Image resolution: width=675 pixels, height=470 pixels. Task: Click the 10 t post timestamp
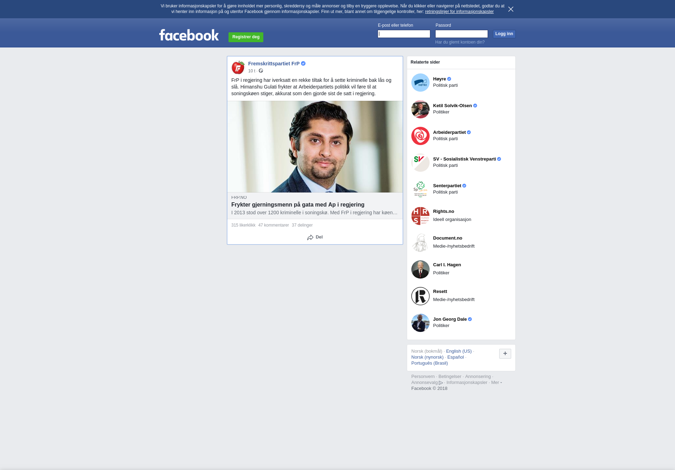click(x=252, y=71)
